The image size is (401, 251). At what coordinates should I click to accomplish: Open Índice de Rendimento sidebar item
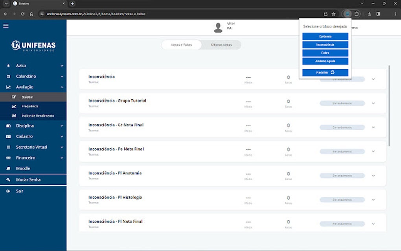pos(33,116)
